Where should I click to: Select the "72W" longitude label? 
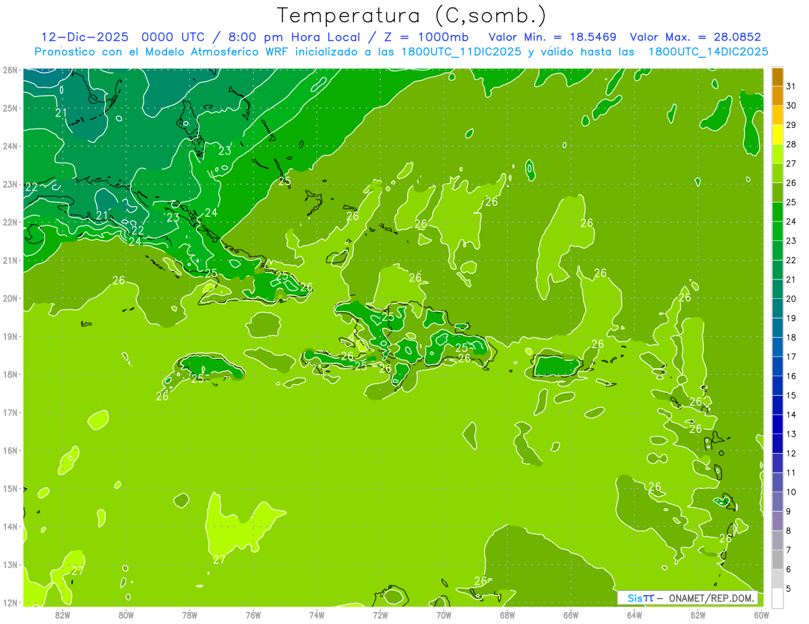click(380, 615)
